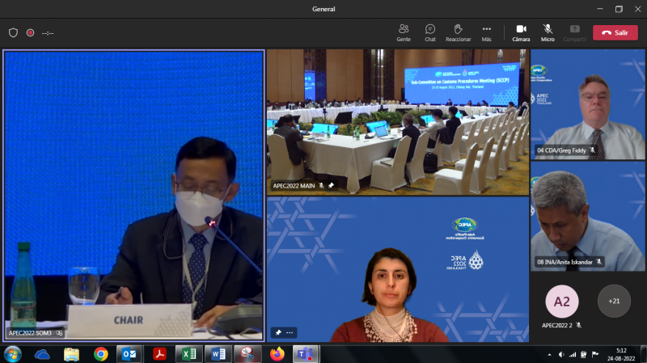The width and height of the screenshot is (647, 363).
Task: Open Firefox from the taskbar
Action: pos(277,354)
